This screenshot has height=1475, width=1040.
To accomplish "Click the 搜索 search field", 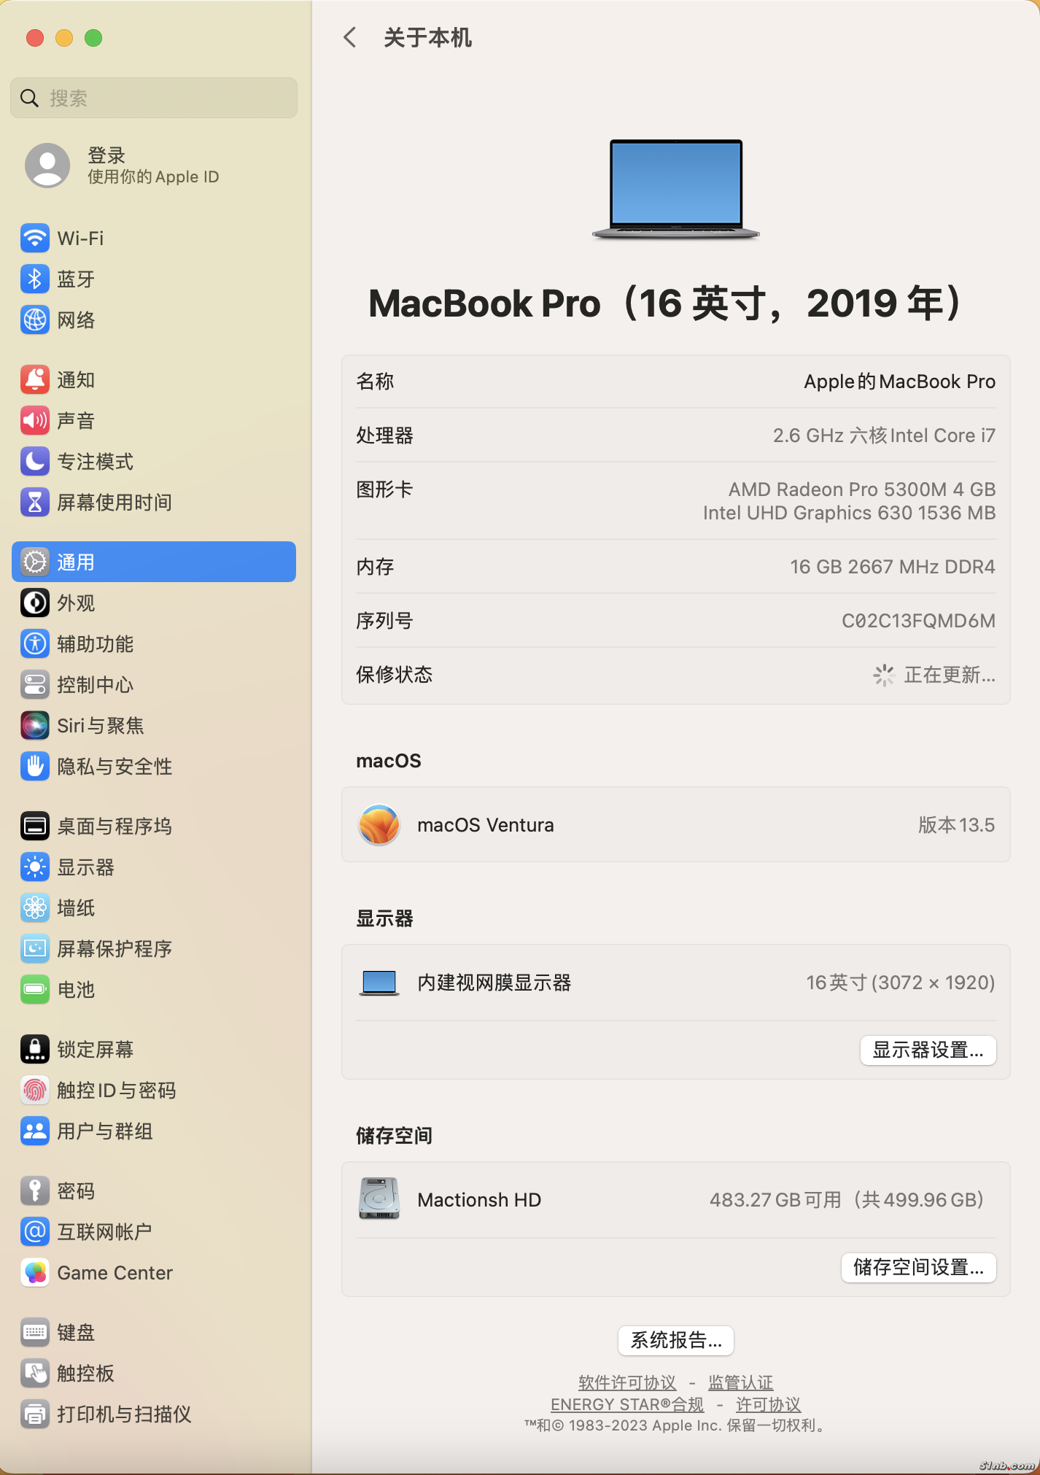I will click(154, 98).
